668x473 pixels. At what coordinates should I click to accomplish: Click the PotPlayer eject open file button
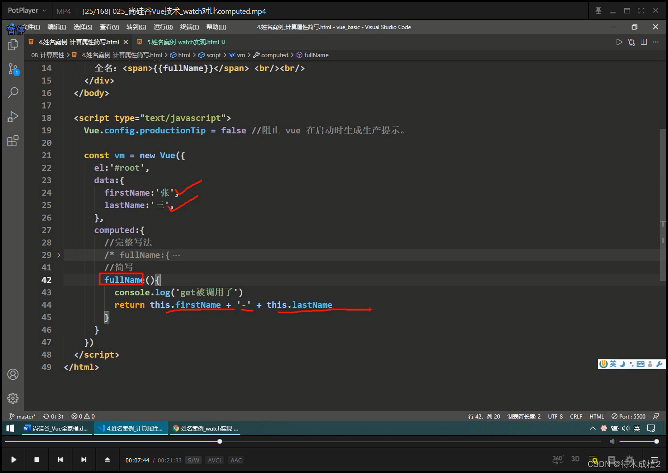[x=107, y=460]
